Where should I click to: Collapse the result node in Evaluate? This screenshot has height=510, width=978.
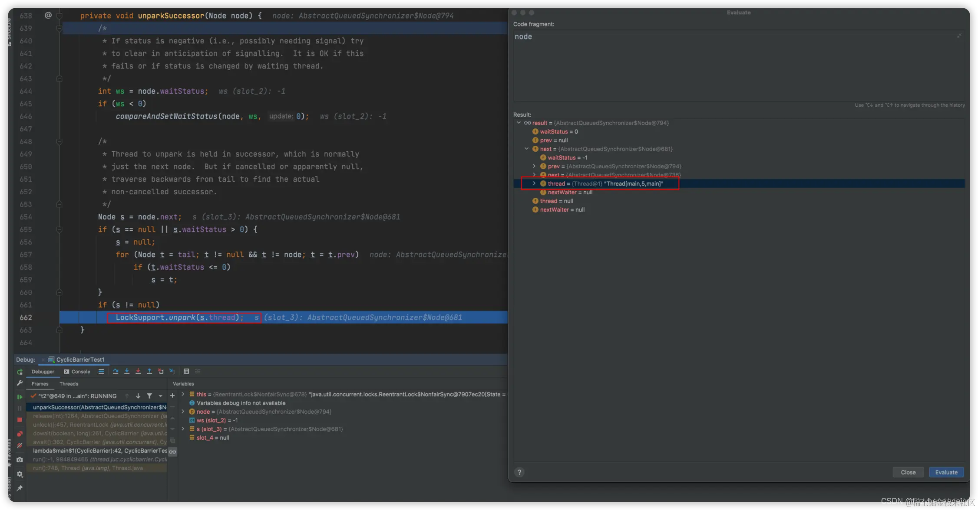(519, 123)
